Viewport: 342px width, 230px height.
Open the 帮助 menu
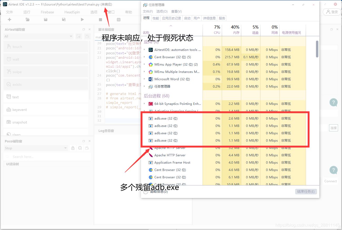tap(129, 12)
